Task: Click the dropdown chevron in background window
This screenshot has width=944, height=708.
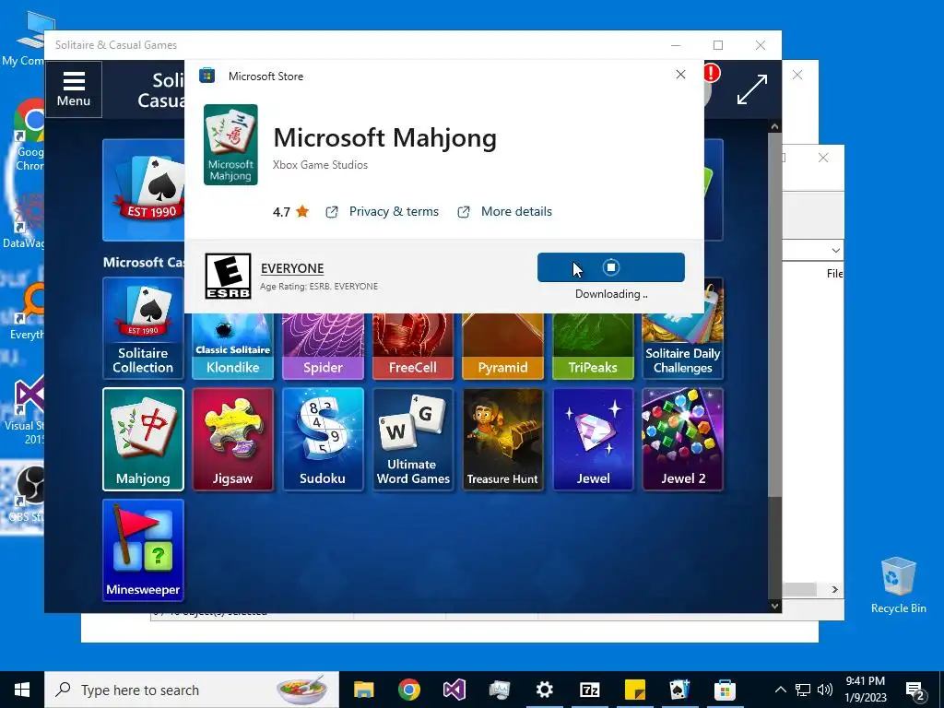Action: pos(835,250)
